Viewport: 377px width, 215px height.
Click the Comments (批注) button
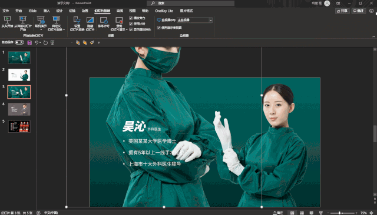point(359,11)
